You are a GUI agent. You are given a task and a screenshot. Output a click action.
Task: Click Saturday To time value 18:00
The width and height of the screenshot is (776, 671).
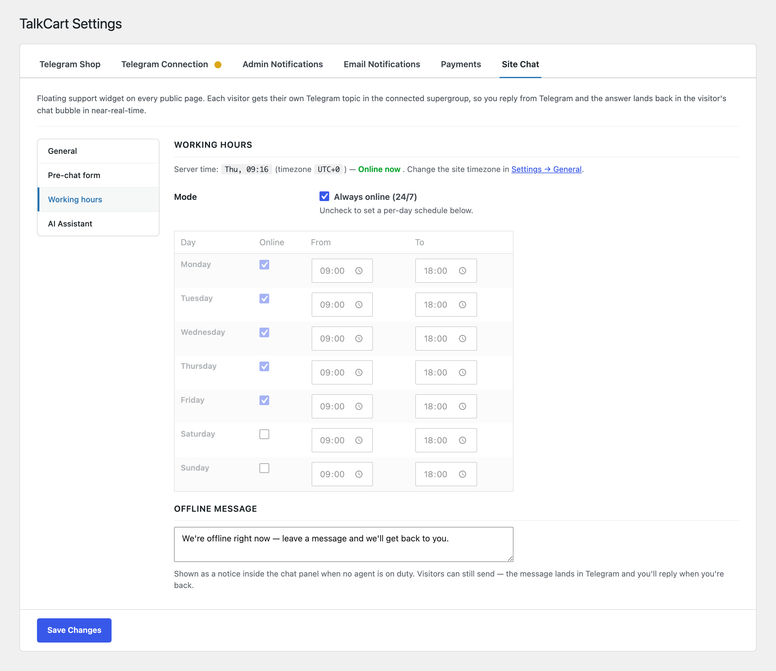coord(435,440)
